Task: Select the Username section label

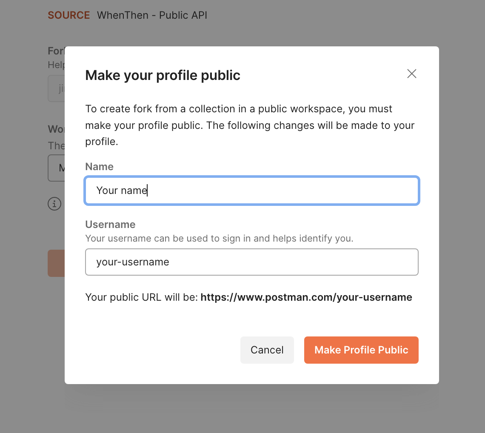Action: 110,224
